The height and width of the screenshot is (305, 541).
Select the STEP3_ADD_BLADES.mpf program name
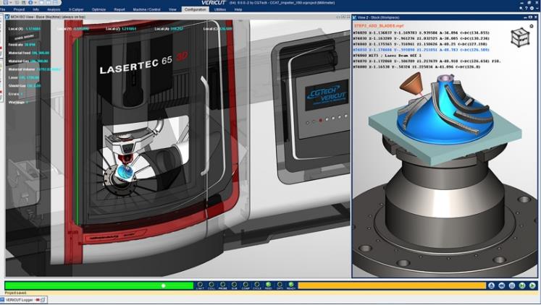point(379,26)
